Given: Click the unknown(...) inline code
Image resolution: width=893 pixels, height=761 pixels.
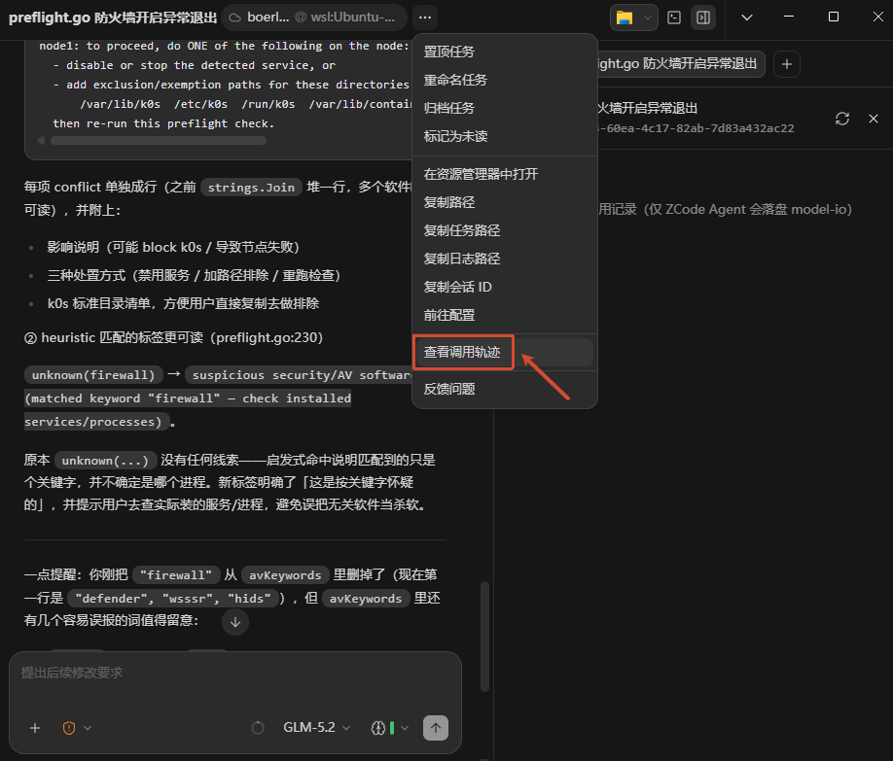Looking at the screenshot, I should [105, 461].
